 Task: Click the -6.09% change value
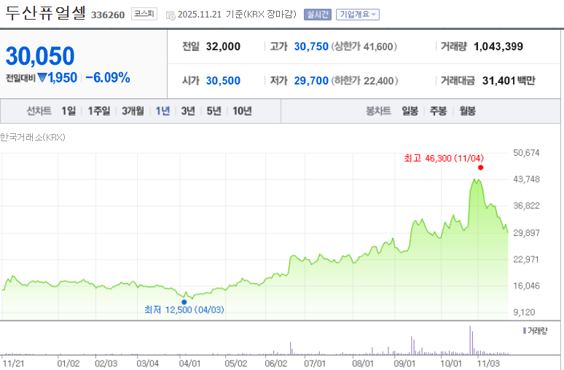point(108,78)
